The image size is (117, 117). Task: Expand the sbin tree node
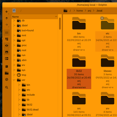(14, 60)
